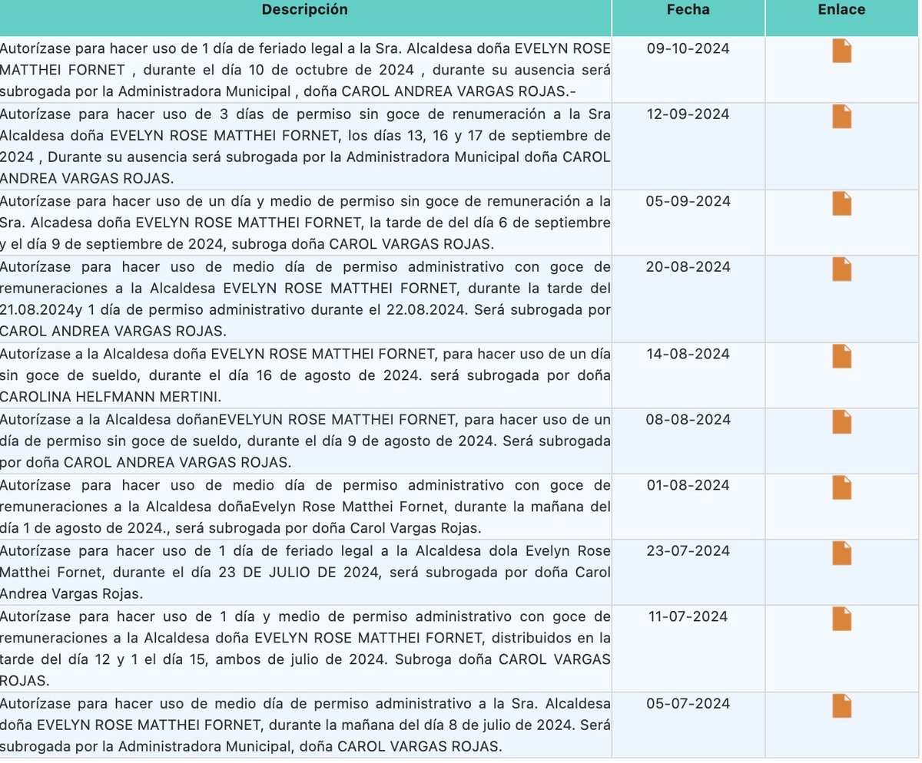Viewport: 922px width, 763px height.
Task: Open document icon for 09-10-2024 entry
Action: pyautogui.click(x=842, y=51)
